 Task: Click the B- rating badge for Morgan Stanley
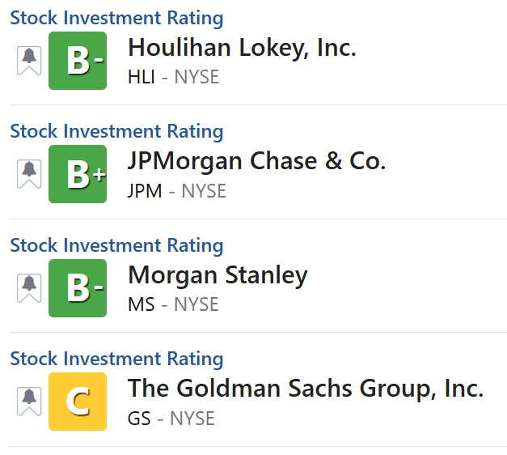click(78, 287)
